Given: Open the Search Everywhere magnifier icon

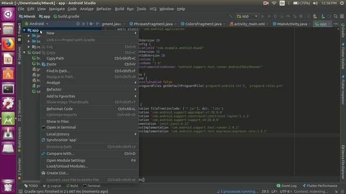Looking at the screenshot, I should tap(335, 16).
